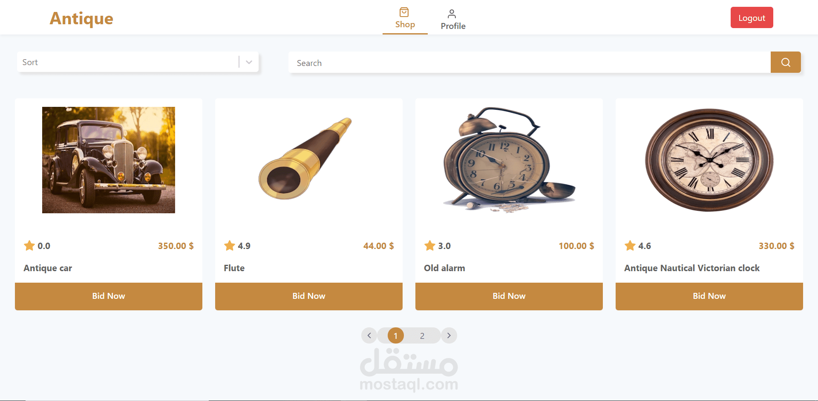Focus the Search input field
Viewport: 818px width, 401px height.
tap(529, 63)
